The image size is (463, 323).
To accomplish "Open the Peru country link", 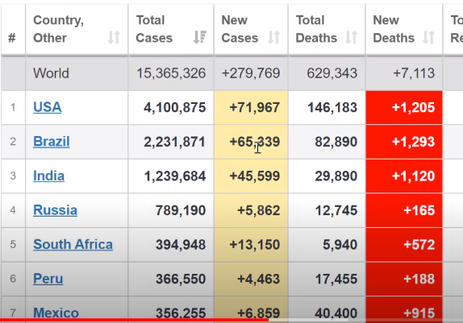I will point(48,279).
